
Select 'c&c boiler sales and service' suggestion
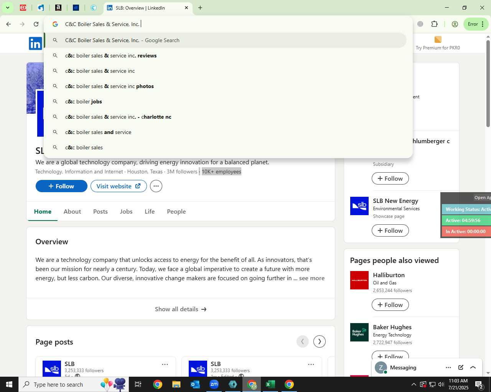pos(225,132)
